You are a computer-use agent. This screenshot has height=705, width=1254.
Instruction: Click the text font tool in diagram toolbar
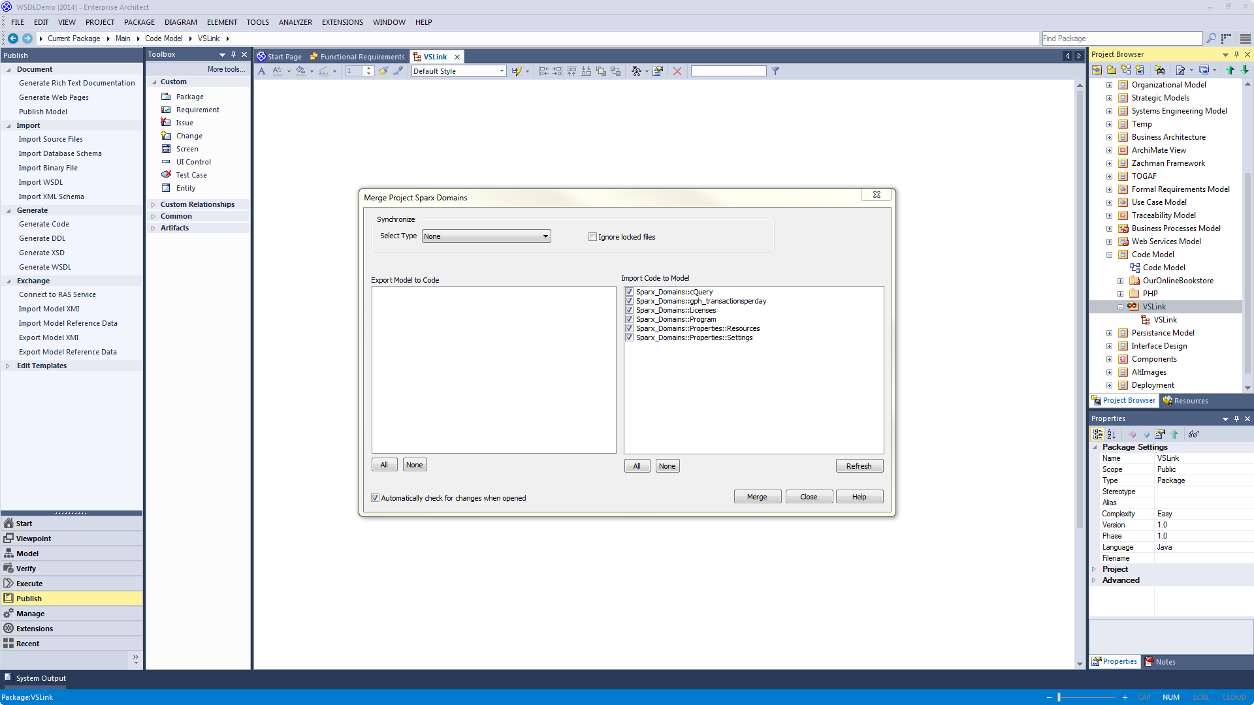point(262,71)
